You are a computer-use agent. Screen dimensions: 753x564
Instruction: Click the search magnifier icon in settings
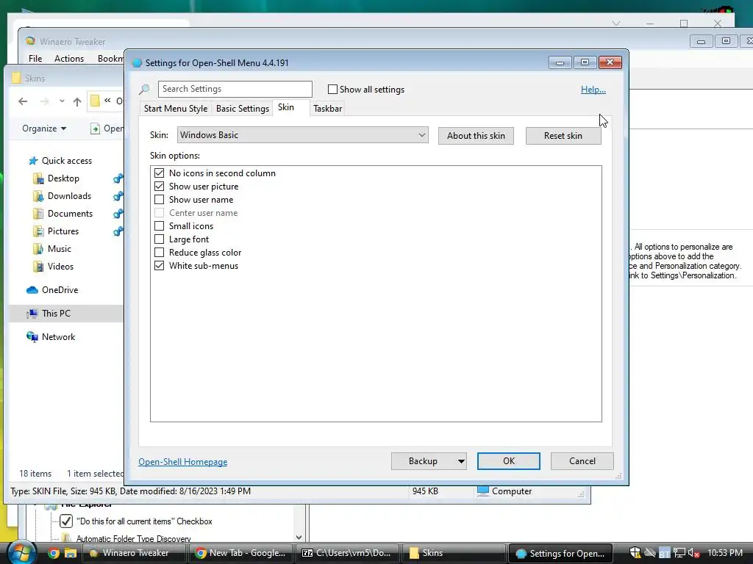click(144, 89)
